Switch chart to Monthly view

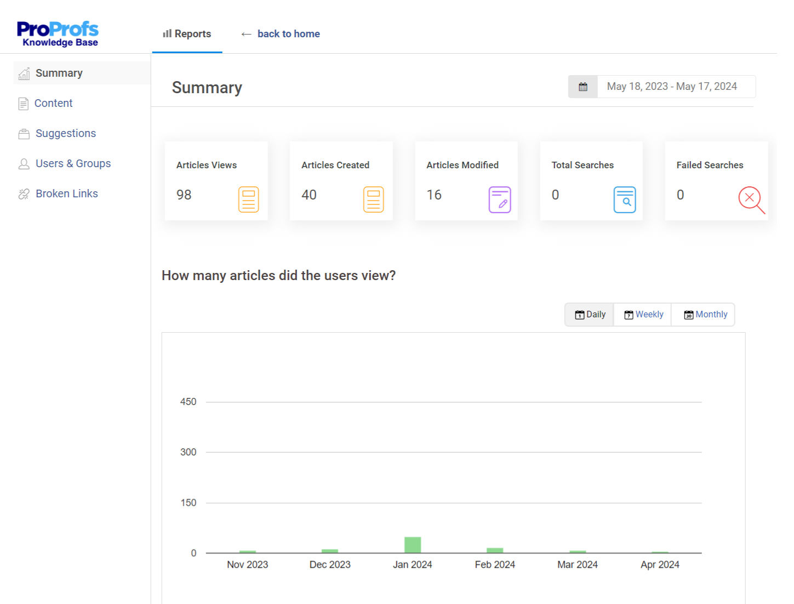(x=703, y=315)
